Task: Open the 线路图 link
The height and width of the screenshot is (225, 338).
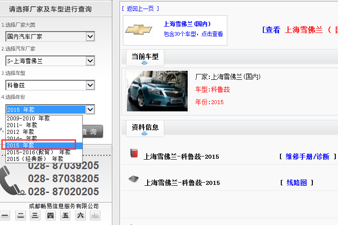Action: click(x=297, y=183)
